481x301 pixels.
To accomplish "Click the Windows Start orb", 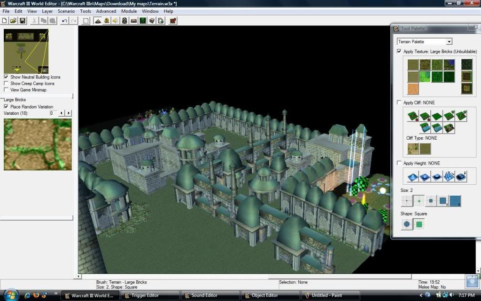I will click(11, 295).
